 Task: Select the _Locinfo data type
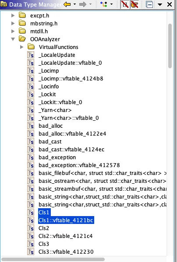pyautogui.click(x=49, y=87)
